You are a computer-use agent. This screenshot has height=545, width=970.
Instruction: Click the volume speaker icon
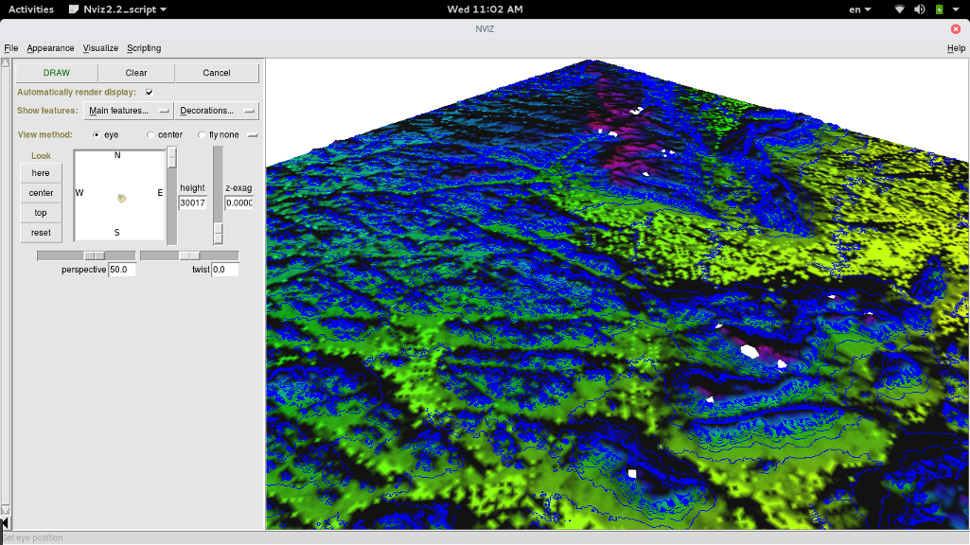pyautogui.click(x=918, y=9)
